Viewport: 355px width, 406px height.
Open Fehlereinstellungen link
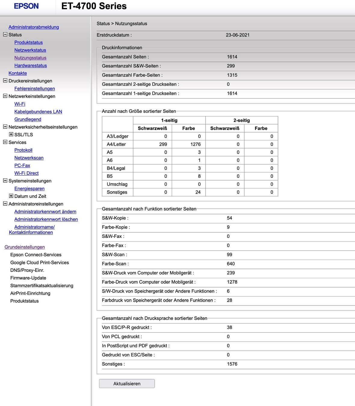pyautogui.click(x=35, y=88)
